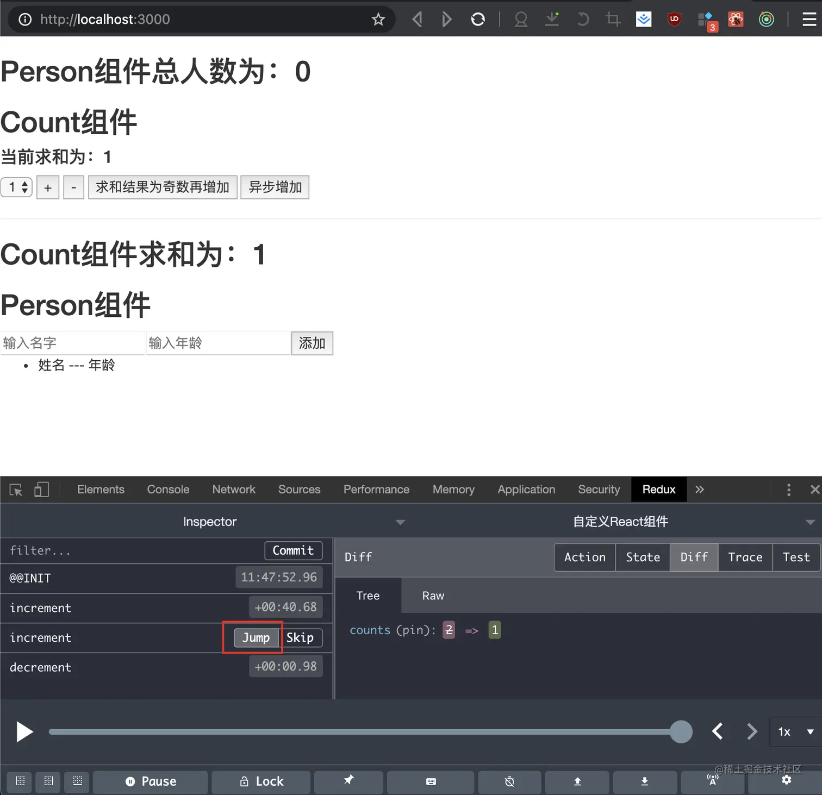Jump to the second increment action

[x=256, y=637]
